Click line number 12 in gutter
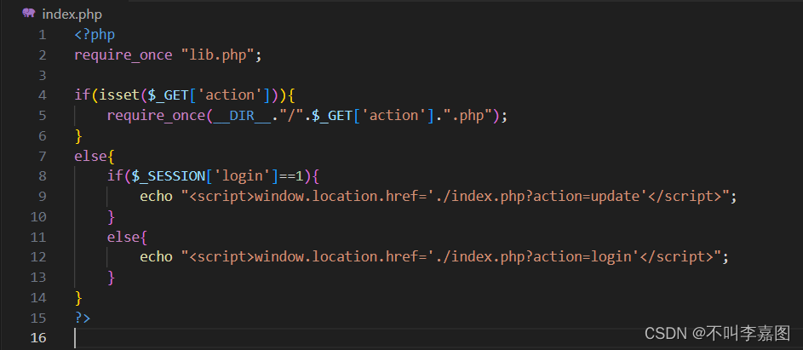This screenshot has height=350, width=803. pos(38,257)
